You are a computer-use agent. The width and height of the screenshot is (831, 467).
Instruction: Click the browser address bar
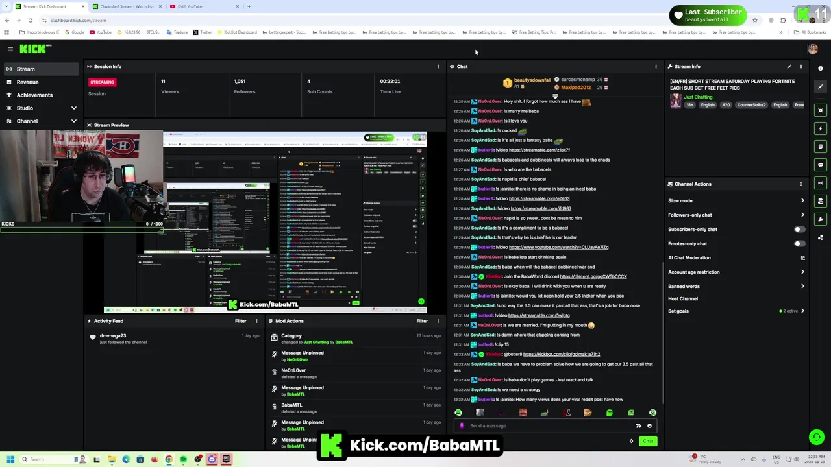click(390, 20)
